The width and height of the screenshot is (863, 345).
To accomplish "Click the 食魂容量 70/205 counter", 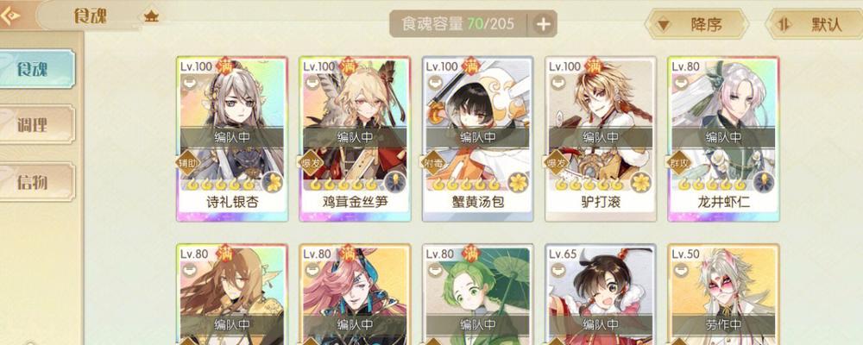I will point(458,24).
